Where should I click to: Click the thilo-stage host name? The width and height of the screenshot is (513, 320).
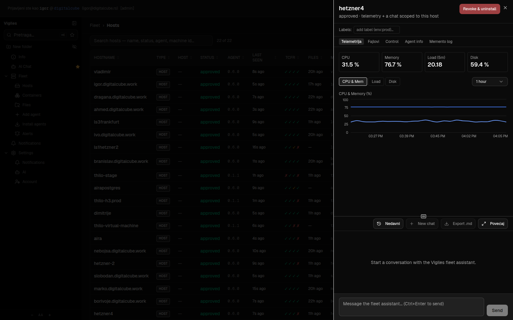(x=105, y=175)
